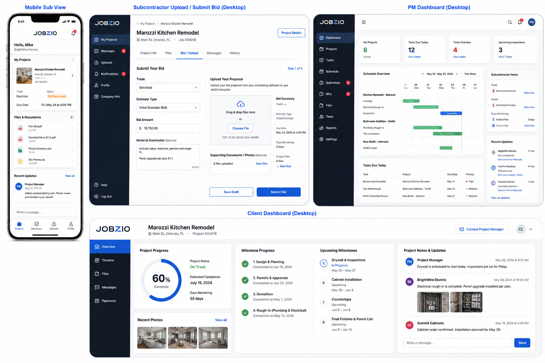The height and width of the screenshot is (363, 545).
Task: Click PM avatar in PM Dashboard header
Action: point(532,22)
